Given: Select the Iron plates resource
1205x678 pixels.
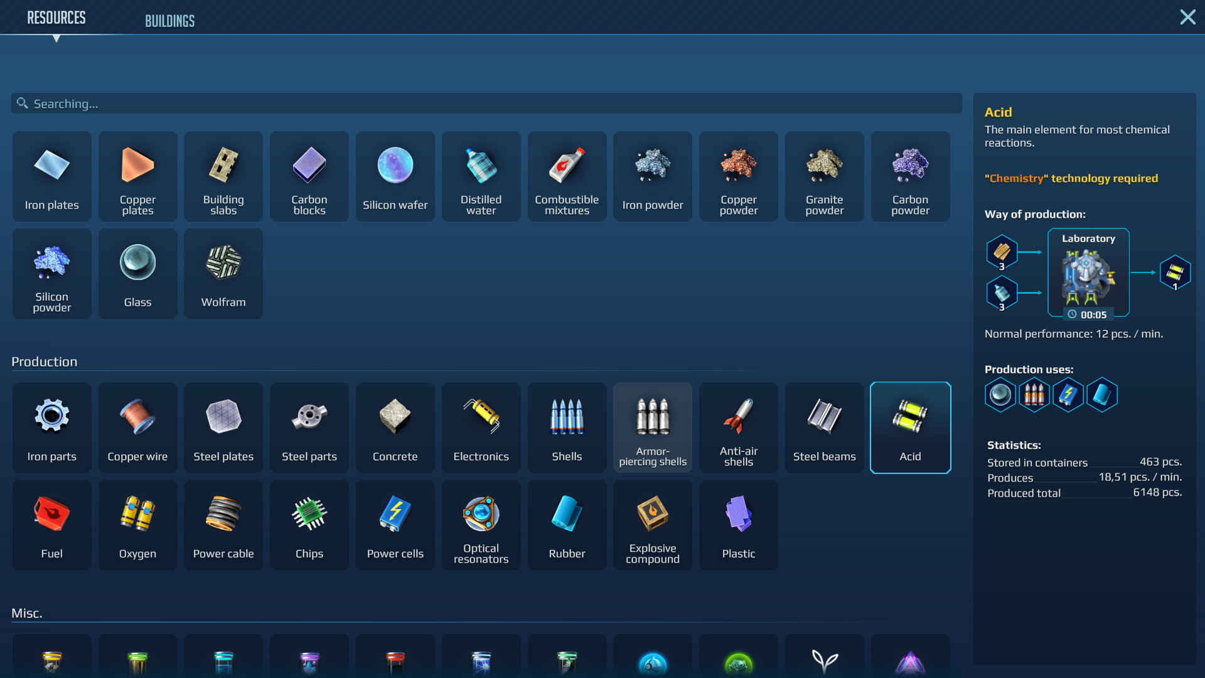Looking at the screenshot, I should coord(51,176).
